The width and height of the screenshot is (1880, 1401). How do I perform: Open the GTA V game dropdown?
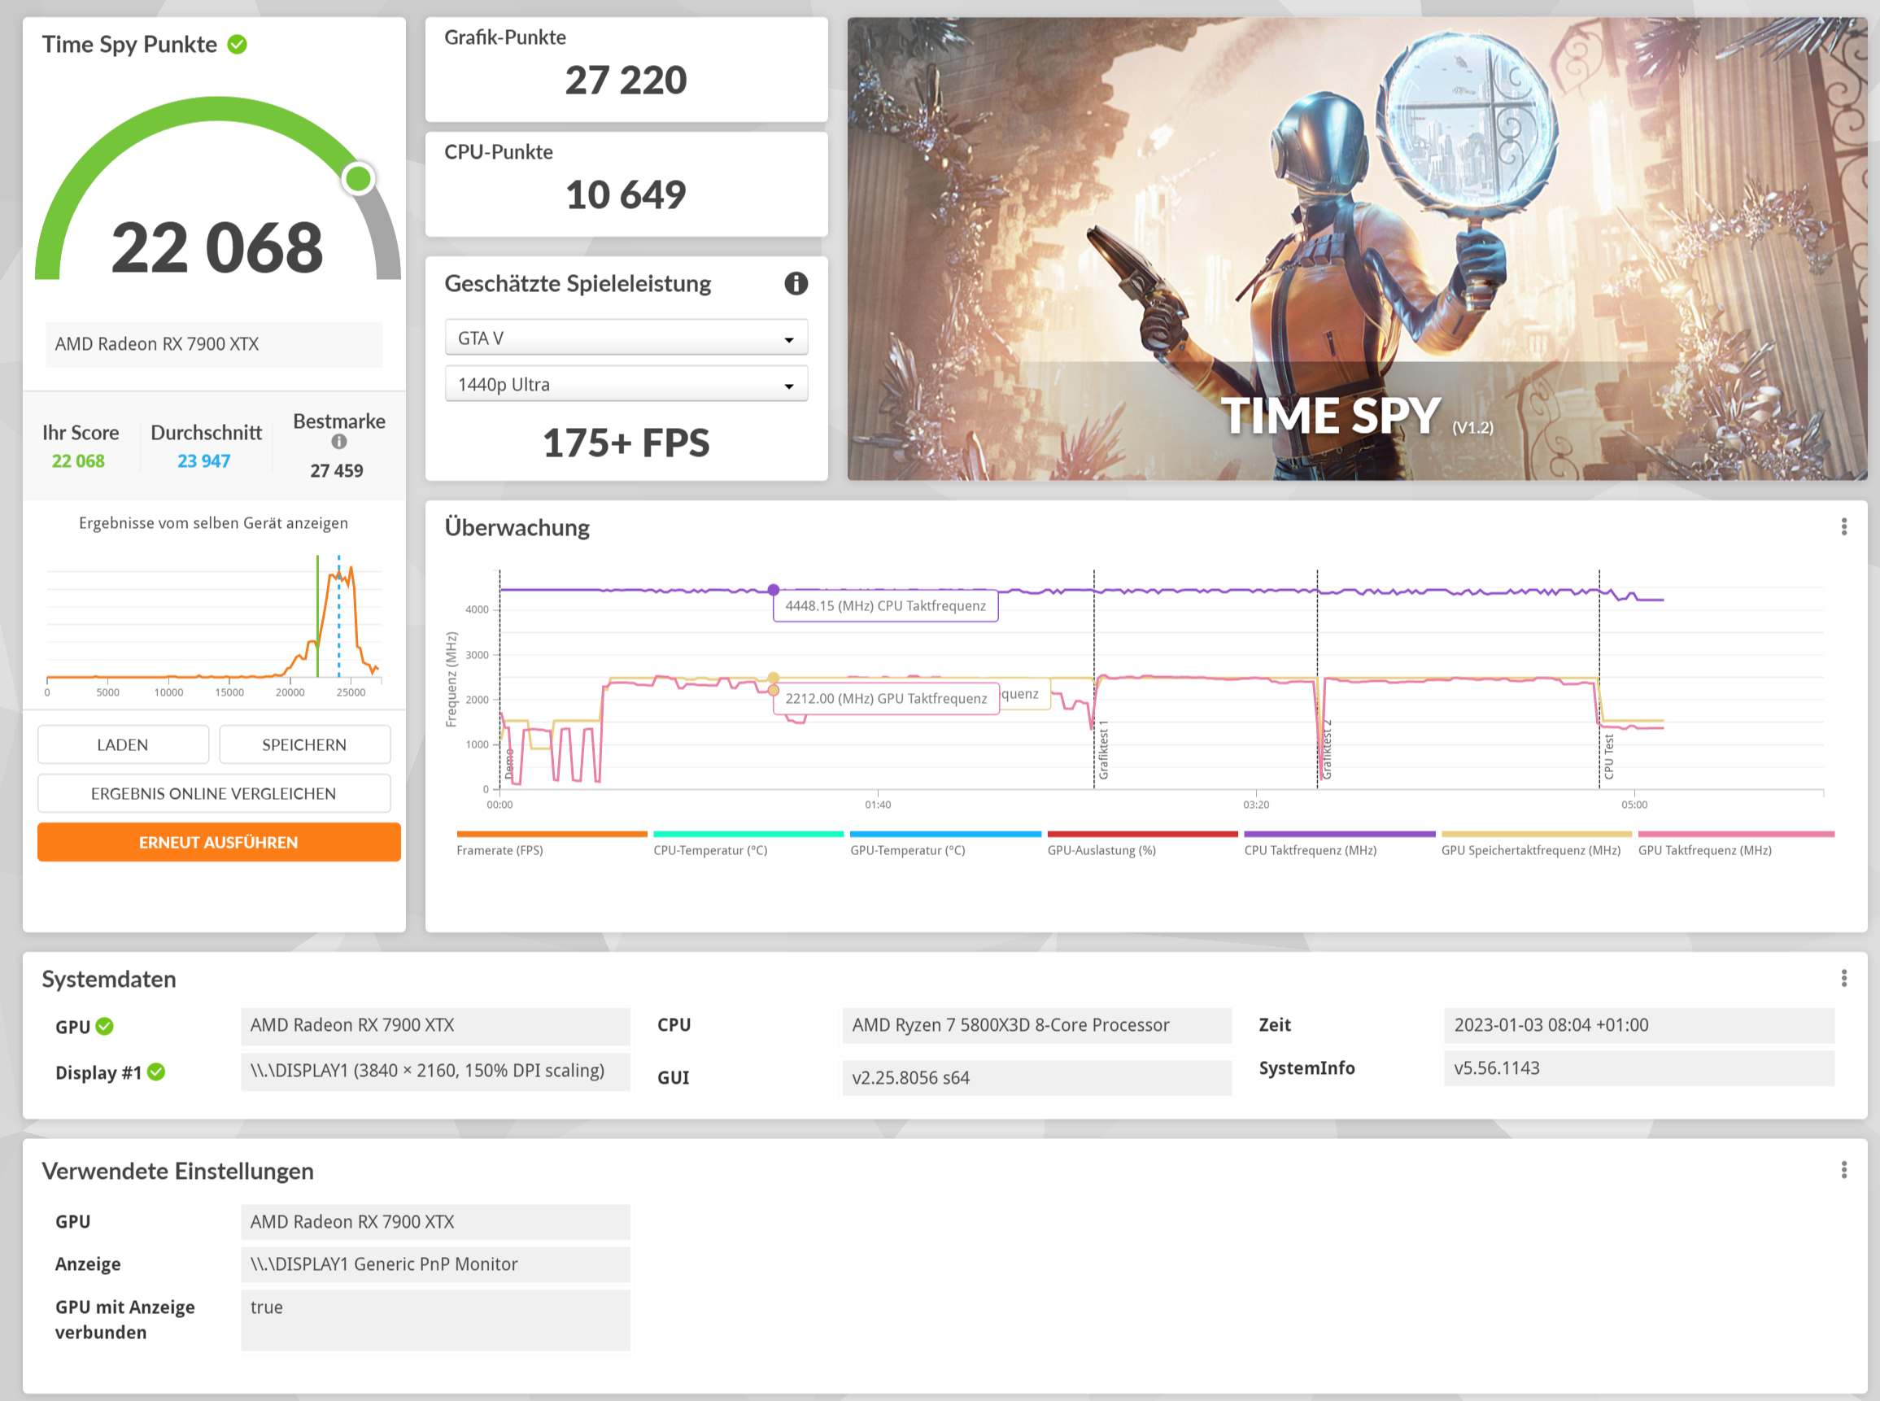coord(626,338)
